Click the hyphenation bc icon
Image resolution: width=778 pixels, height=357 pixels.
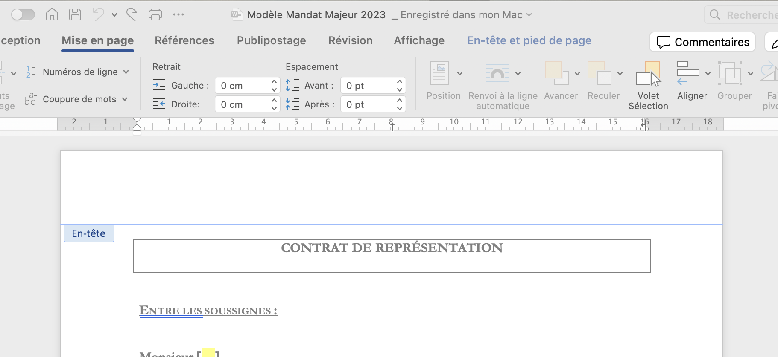point(30,99)
